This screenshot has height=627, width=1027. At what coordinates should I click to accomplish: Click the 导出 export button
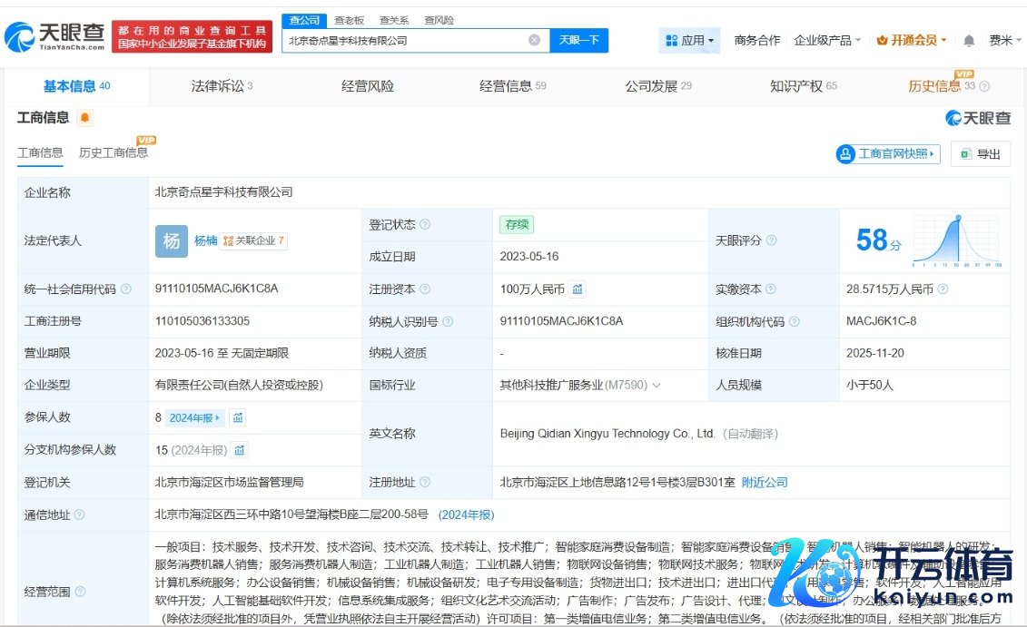click(x=981, y=154)
